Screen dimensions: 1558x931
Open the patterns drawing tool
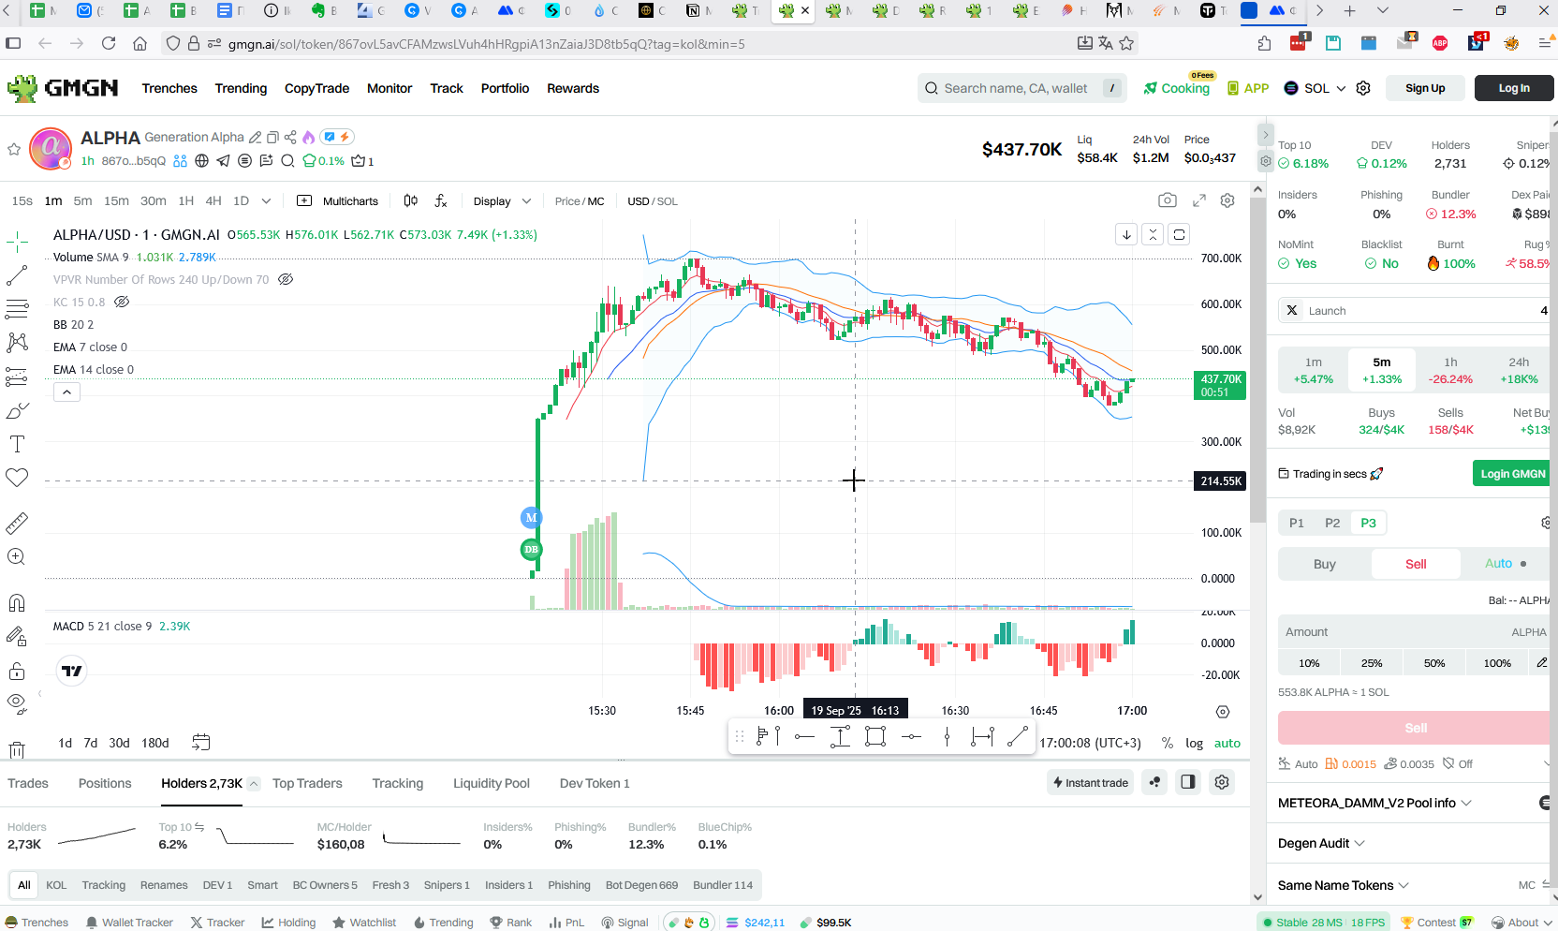17,343
